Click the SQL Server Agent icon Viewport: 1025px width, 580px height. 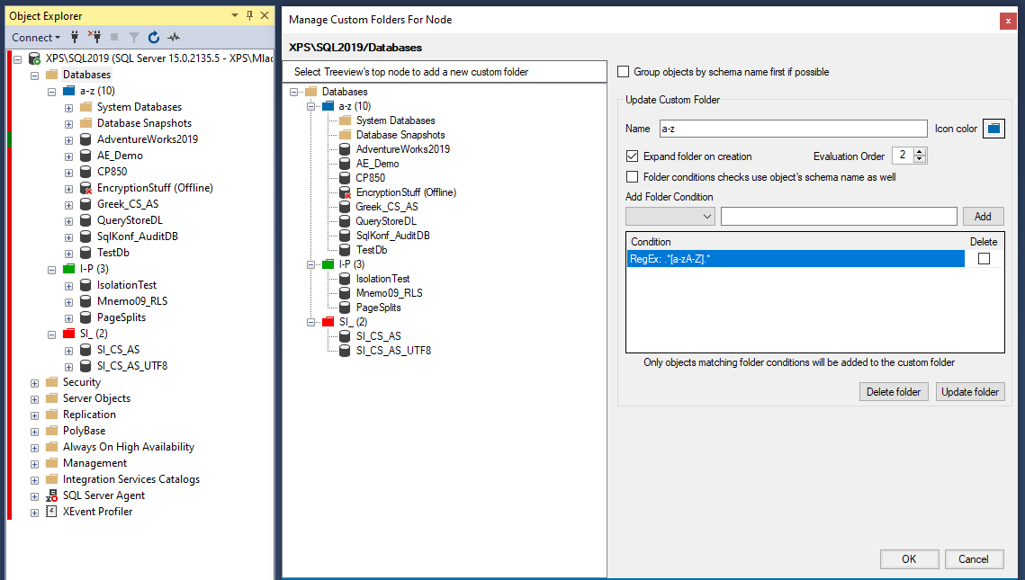pyautogui.click(x=51, y=495)
